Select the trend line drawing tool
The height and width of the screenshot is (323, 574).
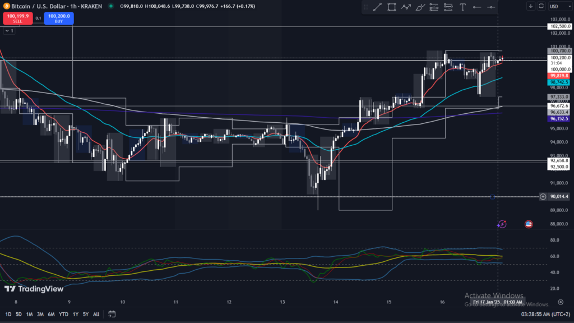(x=377, y=7)
